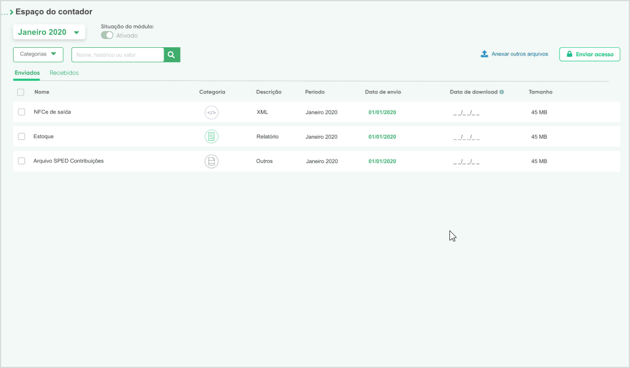The height and width of the screenshot is (368, 630).
Task: Toggle the Ativado module switch
Action: coord(107,35)
